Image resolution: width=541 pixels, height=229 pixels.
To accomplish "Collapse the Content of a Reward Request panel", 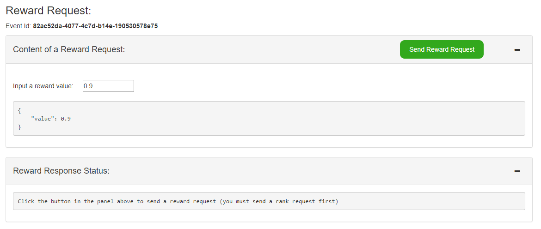I will coord(517,50).
